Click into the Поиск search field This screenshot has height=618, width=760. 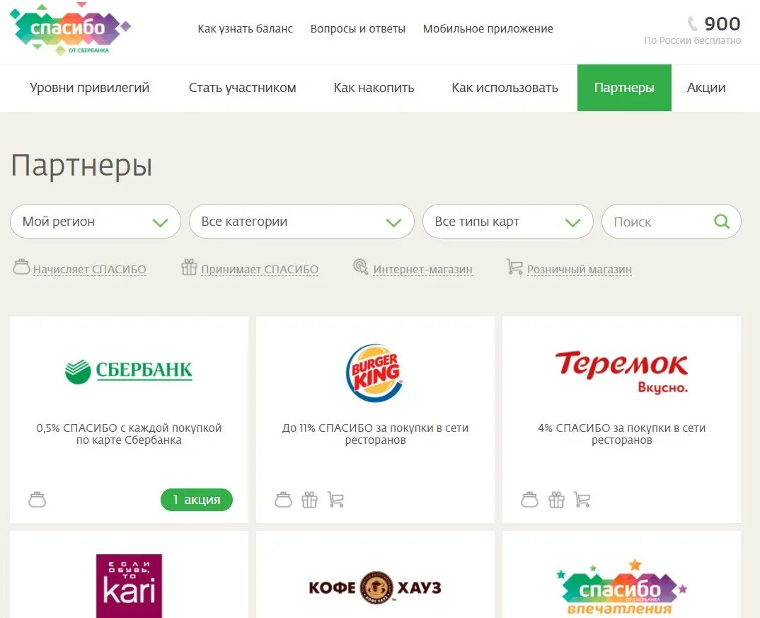coord(672,222)
